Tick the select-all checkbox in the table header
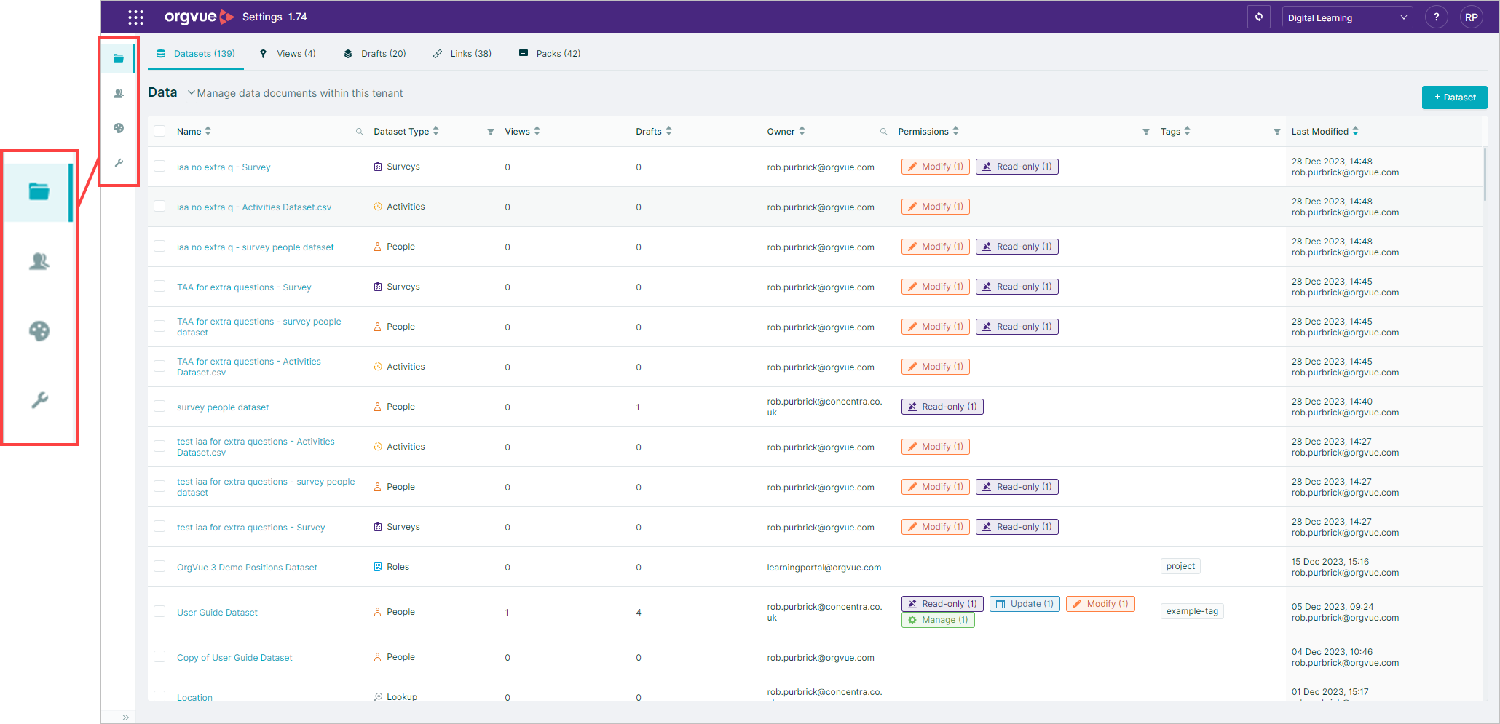 tap(159, 131)
